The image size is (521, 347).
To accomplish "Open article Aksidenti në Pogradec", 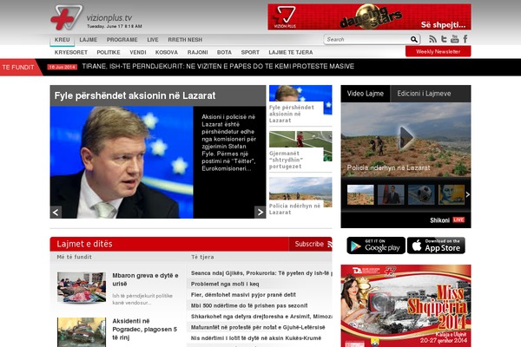I will point(144,330).
